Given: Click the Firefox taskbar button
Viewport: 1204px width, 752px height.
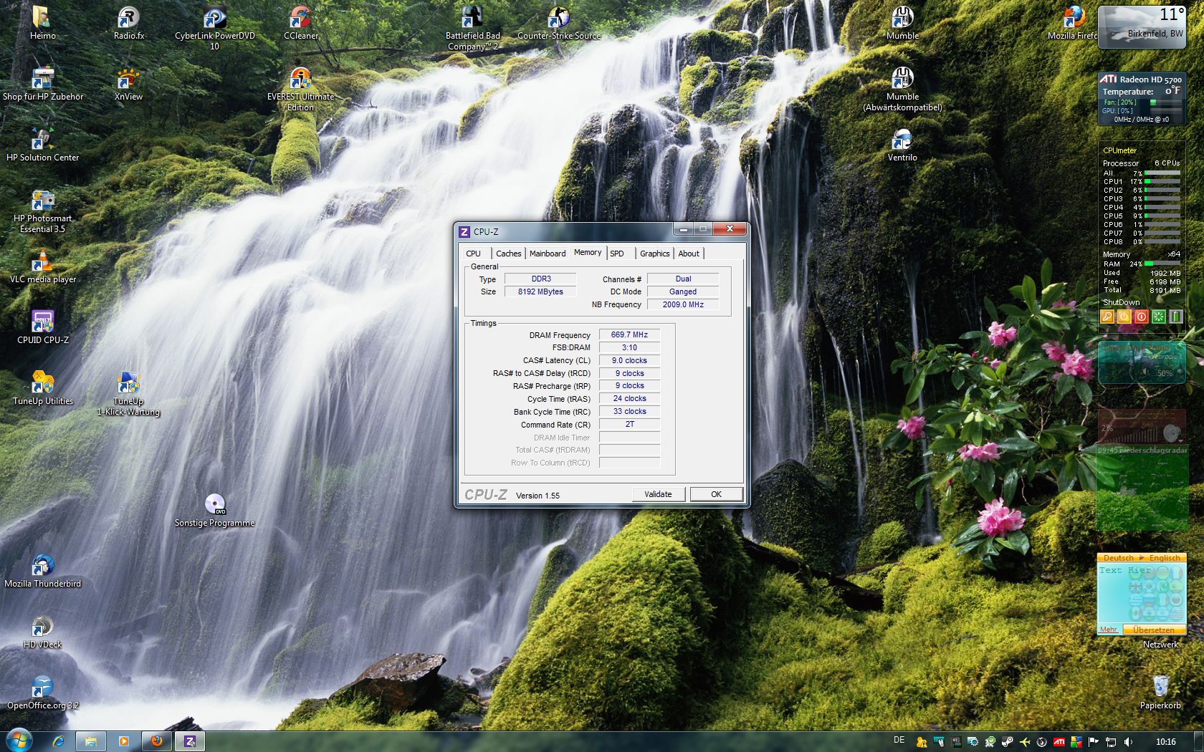Looking at the screenshot, I should (156, 741).
